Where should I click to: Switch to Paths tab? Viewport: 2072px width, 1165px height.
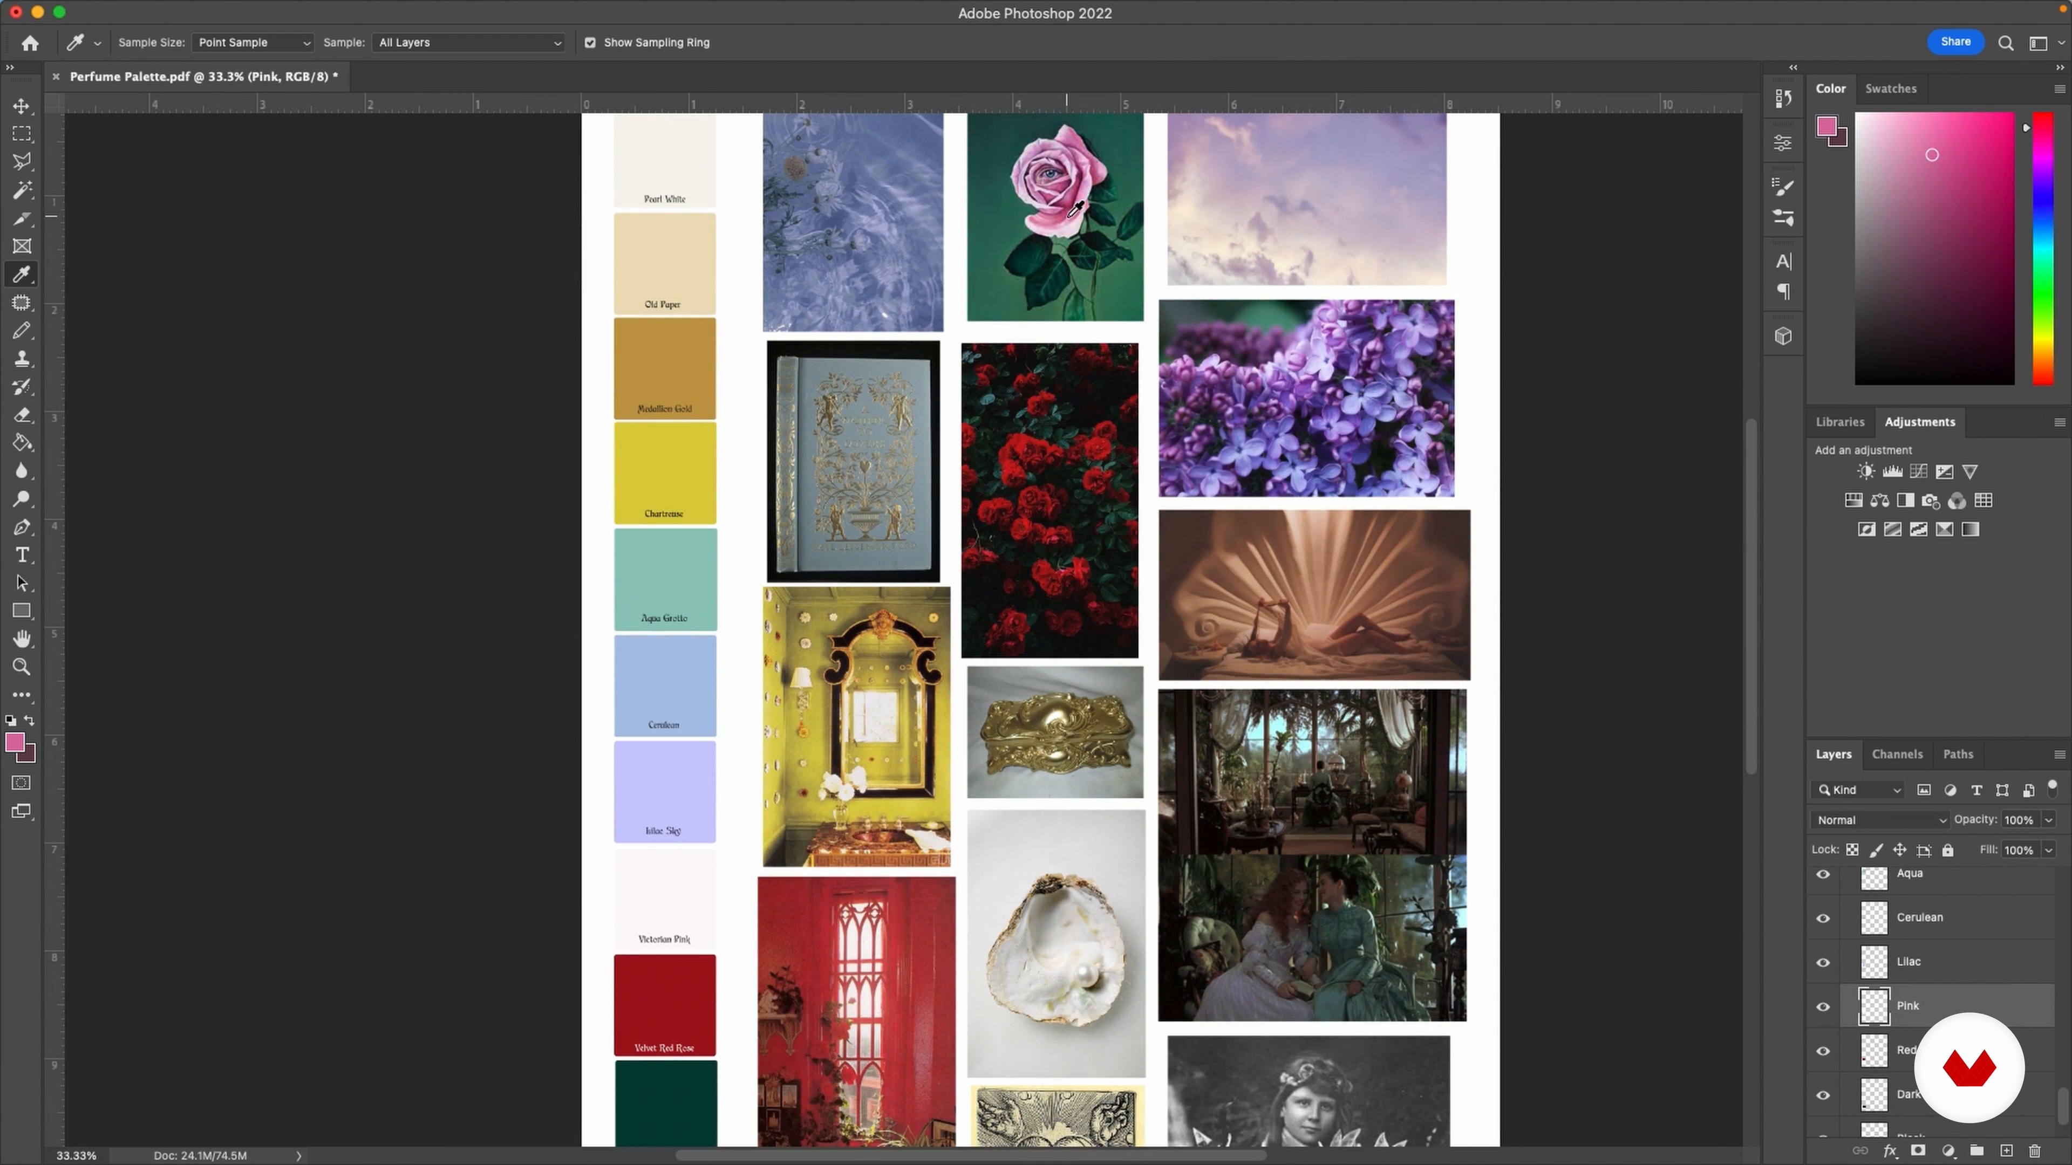point(1958,754)
